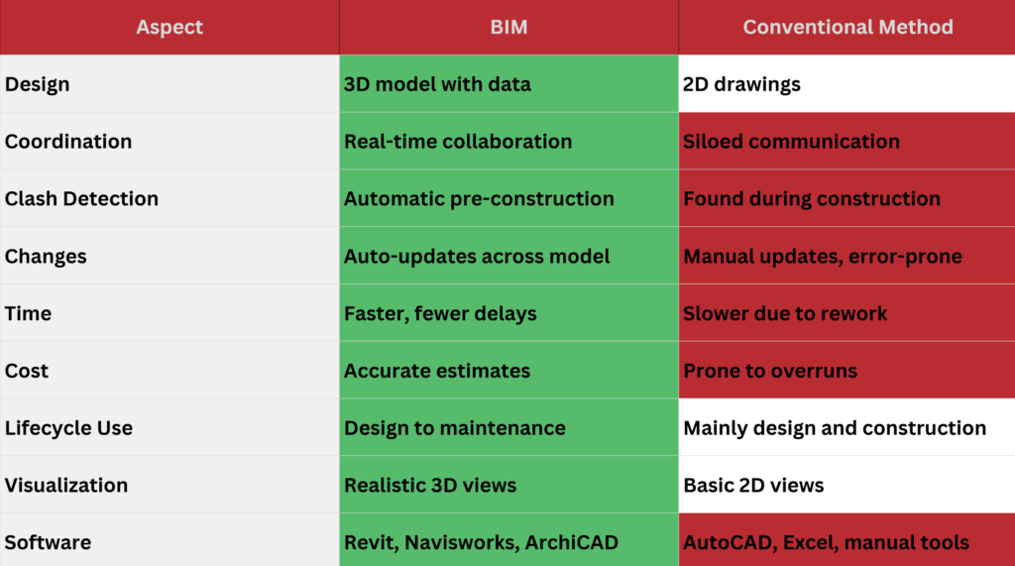This screenshot has width=1015, height=566.
Task: Click the "Prone to overruns" cell
Action: [x=770, y=372]
